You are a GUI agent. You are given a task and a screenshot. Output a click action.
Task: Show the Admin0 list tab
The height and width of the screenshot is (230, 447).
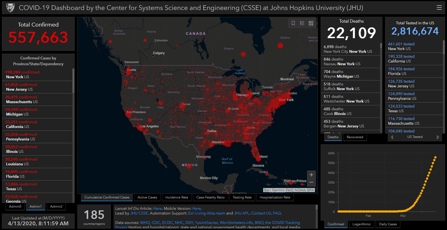pyautogui.click(x=15, y=207)
